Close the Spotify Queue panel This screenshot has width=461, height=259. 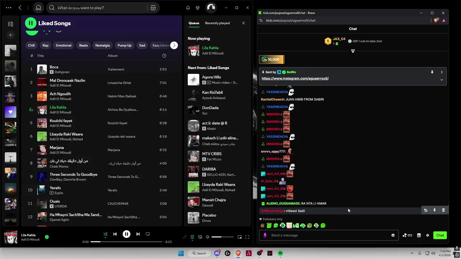pyautogui.click(x=243, y=23)
